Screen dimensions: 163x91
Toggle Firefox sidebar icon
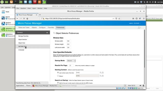click(x=137, y=18)
